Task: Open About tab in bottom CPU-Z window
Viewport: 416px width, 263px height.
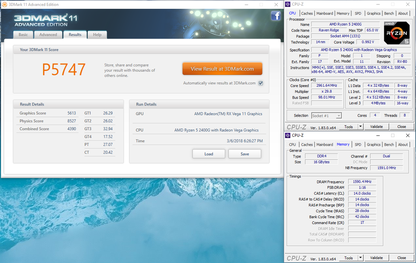Action: (x=403, y=145)
